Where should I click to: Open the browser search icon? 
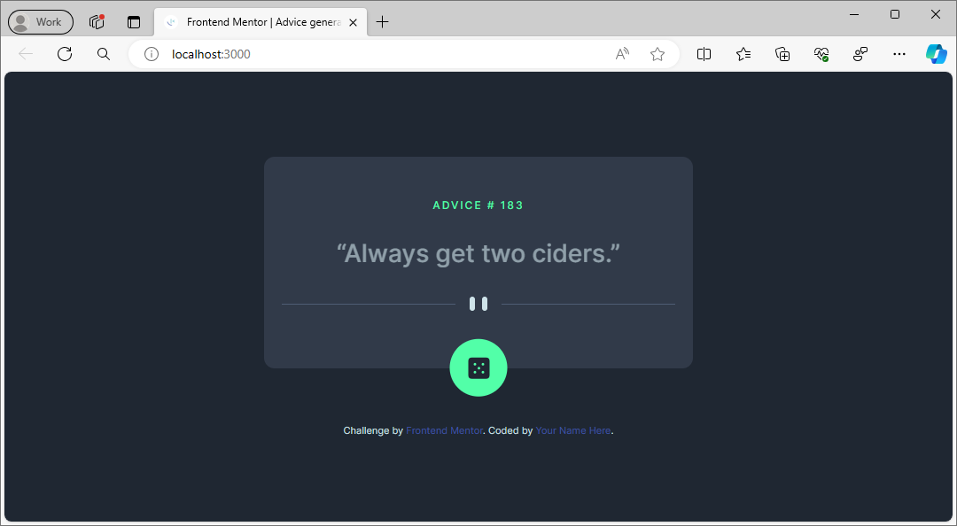click(x=103, y=54)
